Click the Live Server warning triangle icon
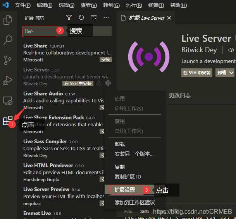This screenshot has width=236, height=219. 99,83
